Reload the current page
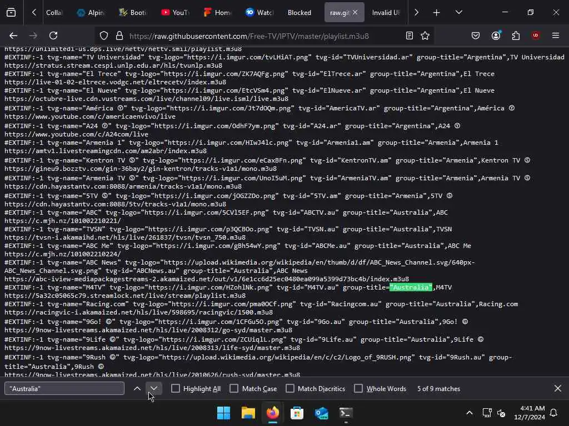Image resolution: width=569 pixels, height=426 pixels. click(53, 35)
